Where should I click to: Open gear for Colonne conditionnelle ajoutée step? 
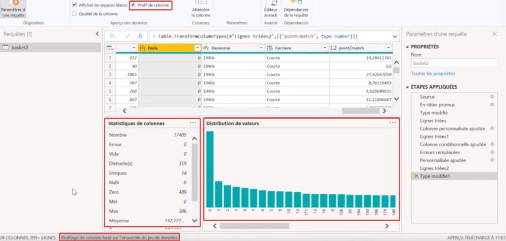492,144
